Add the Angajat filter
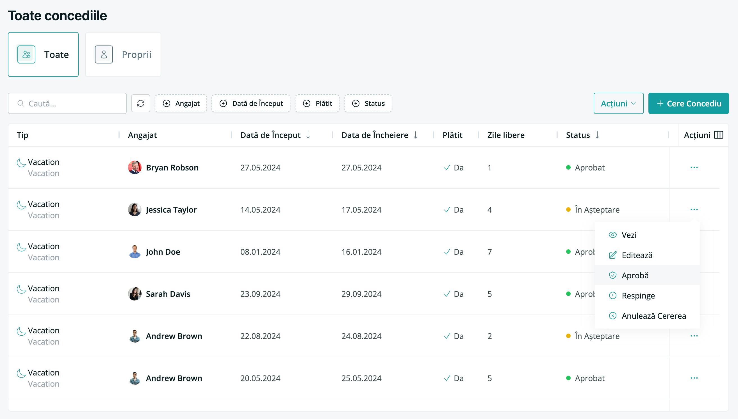738x419 pixels. tap(181, 103)
